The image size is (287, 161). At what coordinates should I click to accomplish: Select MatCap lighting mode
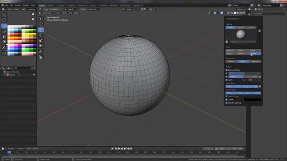point(241,27)
